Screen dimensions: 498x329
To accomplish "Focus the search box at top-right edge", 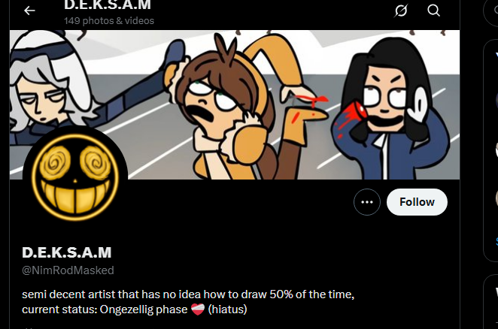I will [x=491, y=11].
